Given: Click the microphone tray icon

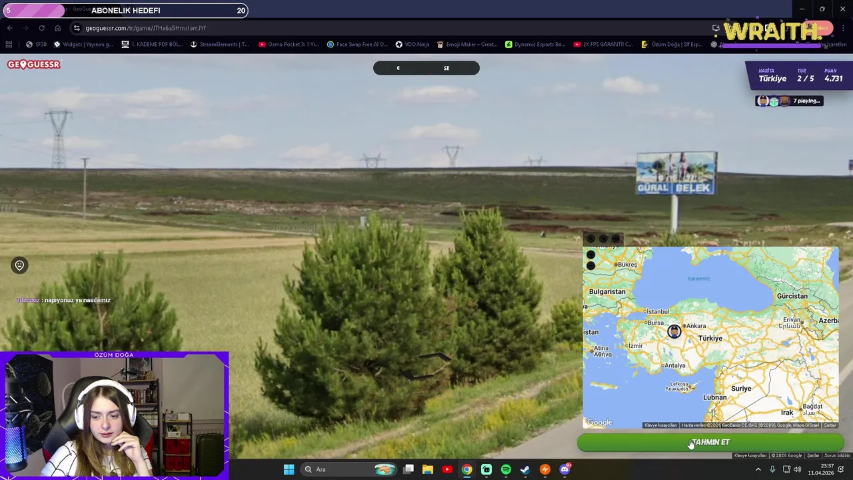Looking at the screenshot, I should tap(772, 469).
